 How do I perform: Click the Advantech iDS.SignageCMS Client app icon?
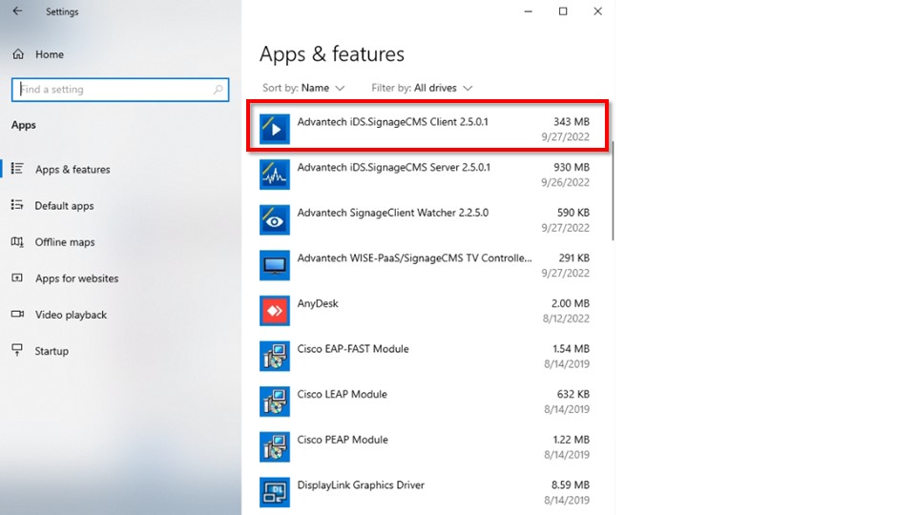tap(275, 129)
